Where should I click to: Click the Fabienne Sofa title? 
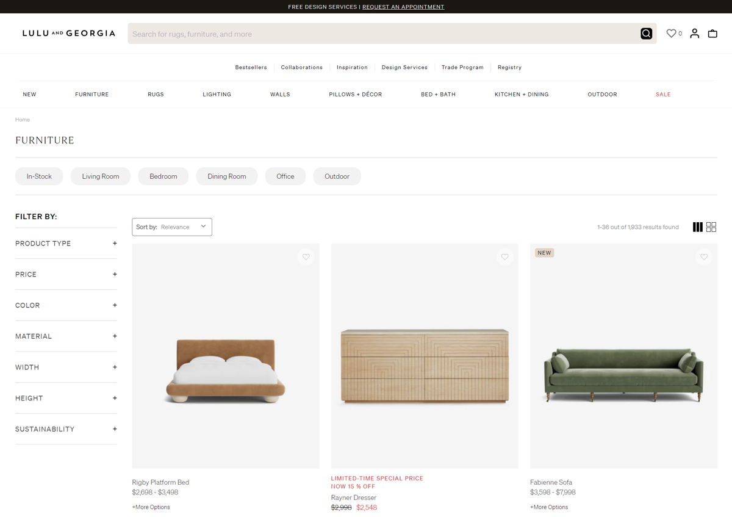(551, 482)
